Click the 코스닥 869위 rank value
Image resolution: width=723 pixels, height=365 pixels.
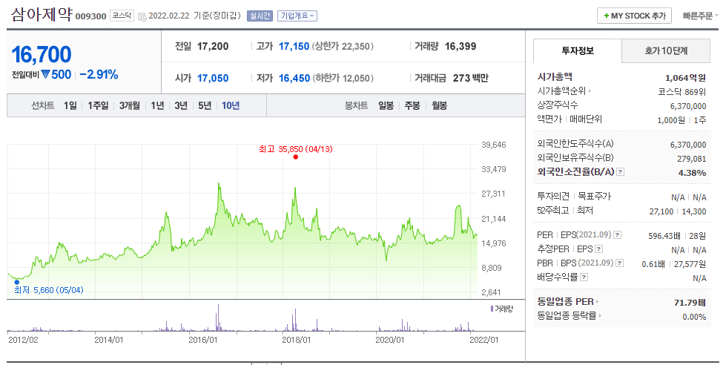(682, 92)
